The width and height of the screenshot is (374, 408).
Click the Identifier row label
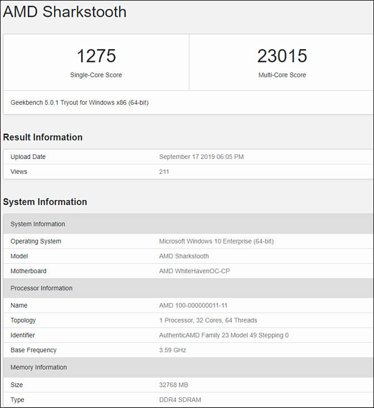23,335
